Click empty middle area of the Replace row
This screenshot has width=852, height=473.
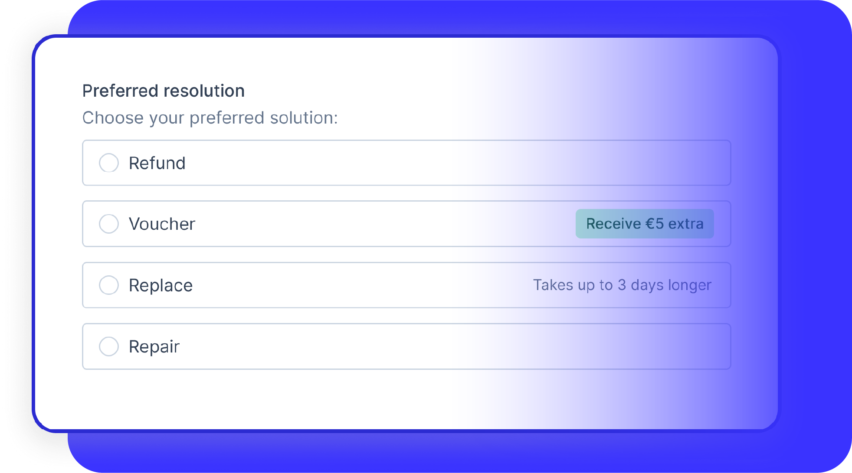pos(360,285)
